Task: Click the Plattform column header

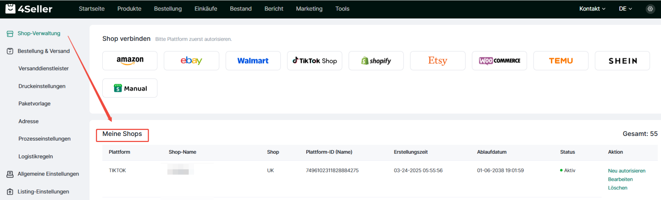Action: pyautogui.click(x=119, y=152)
